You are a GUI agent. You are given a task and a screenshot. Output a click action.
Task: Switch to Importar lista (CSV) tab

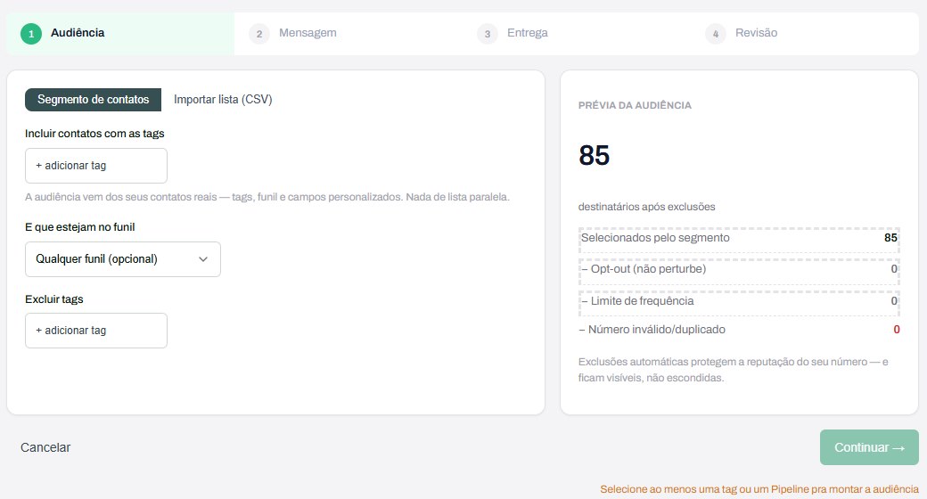(223, 99)
